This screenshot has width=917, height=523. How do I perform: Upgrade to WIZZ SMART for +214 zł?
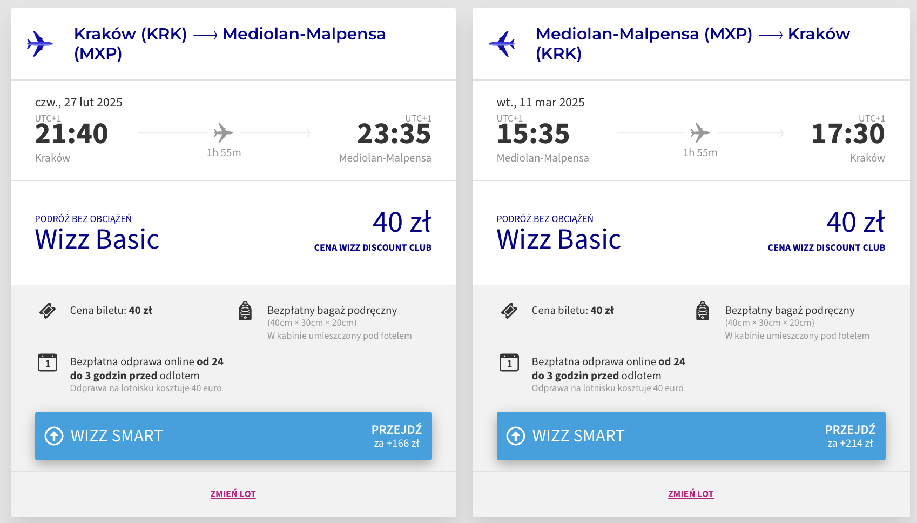(691, 436)
